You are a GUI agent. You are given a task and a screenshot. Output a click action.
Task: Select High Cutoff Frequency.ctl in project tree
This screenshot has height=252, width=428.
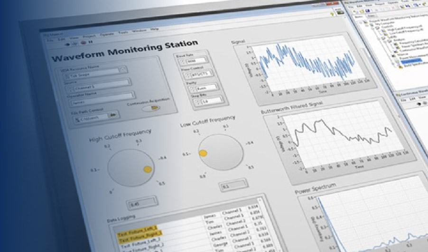click(x=405, y=28)
